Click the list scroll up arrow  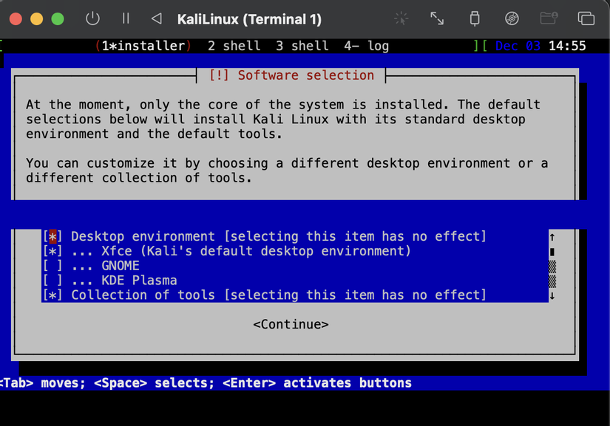point(552,237)
